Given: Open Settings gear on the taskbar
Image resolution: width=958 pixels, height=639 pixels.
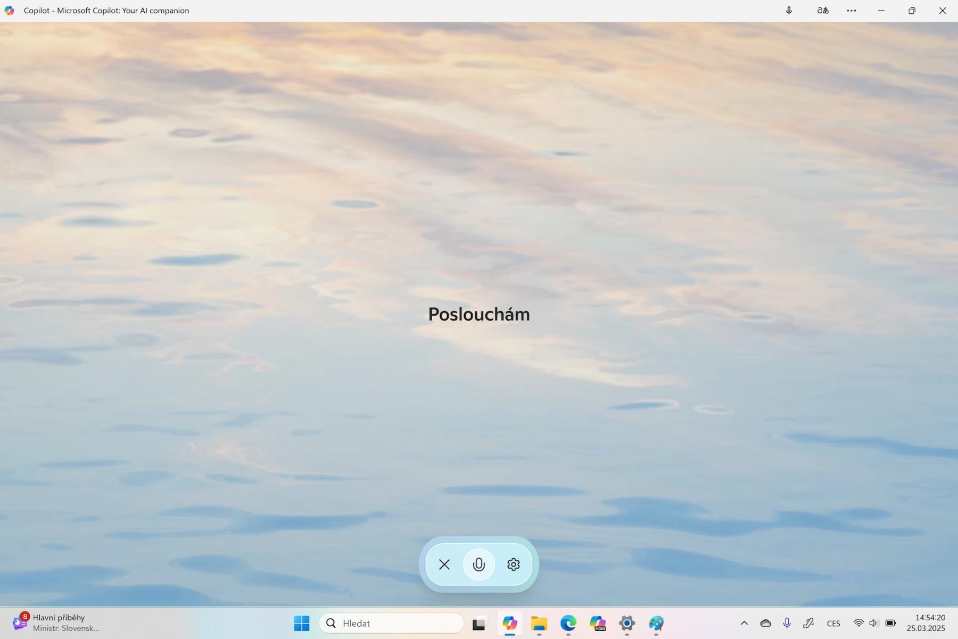Looking at the screenshot, I should 627,623.
